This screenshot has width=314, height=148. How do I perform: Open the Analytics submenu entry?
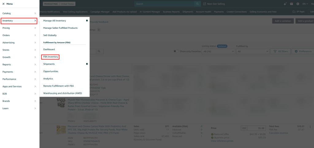(48, 79)
